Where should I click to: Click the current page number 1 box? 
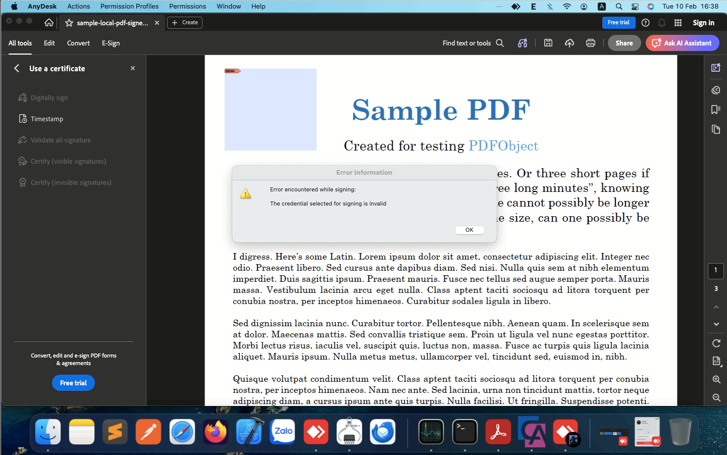716,271
